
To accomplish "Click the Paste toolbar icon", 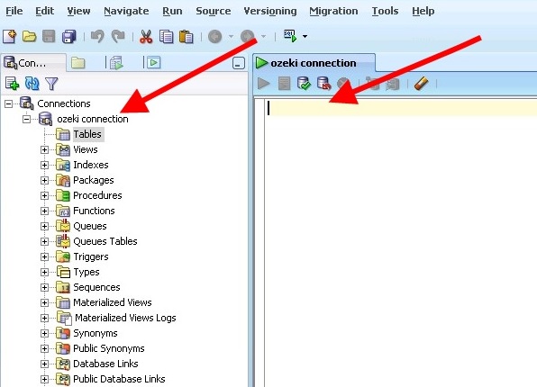I will click(186, 36).
